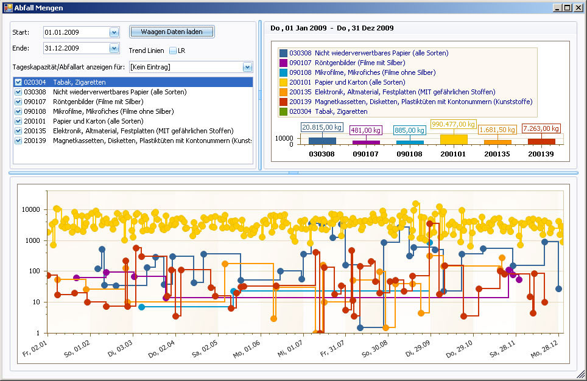
Task: Click the green legend swatch for 020304 Tabak
Action: (x=283, y=111)
